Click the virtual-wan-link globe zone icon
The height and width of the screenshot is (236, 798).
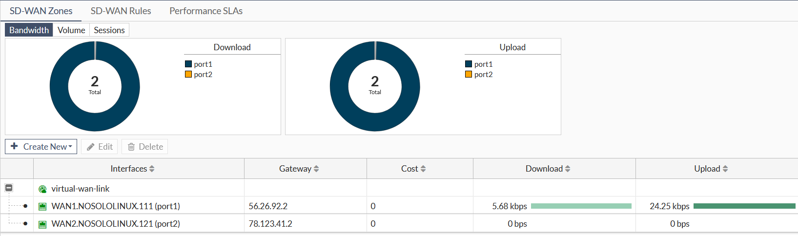pyautogui.click(x=42, y=189)
